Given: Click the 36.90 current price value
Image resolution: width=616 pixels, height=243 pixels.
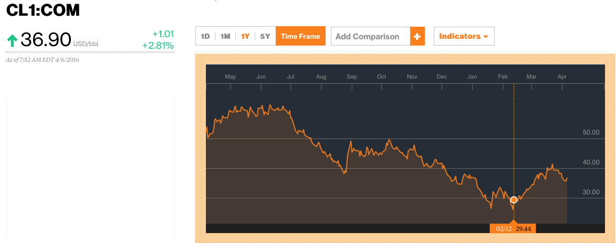Looking at the screenshot, I should [x=46, y=40].
